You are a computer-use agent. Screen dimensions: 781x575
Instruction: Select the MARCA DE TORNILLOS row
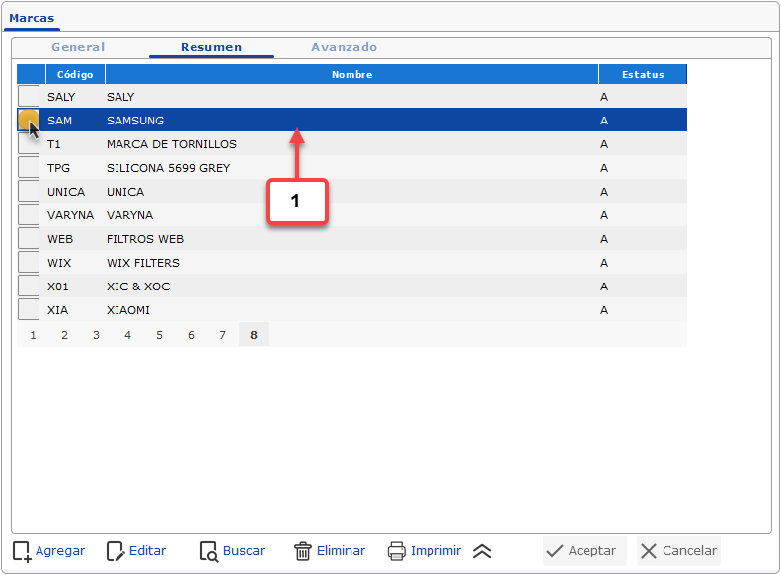tap(172, 144)
